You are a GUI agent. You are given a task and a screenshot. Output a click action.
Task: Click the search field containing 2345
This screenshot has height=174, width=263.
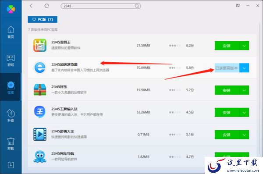[x=101, y=6]
